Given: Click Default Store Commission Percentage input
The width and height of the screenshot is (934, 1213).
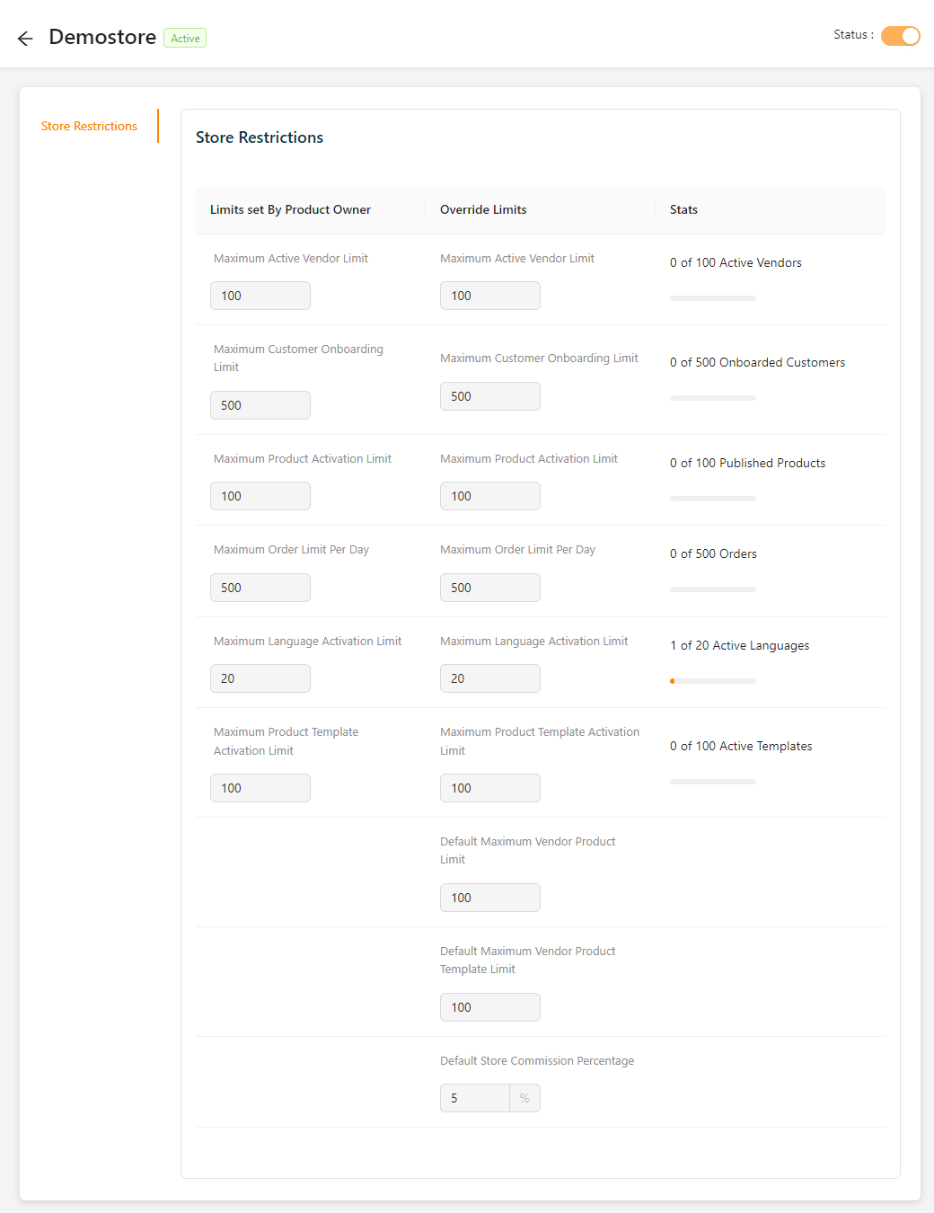Looking at the screenshot, I should [x=474, y=1098].
